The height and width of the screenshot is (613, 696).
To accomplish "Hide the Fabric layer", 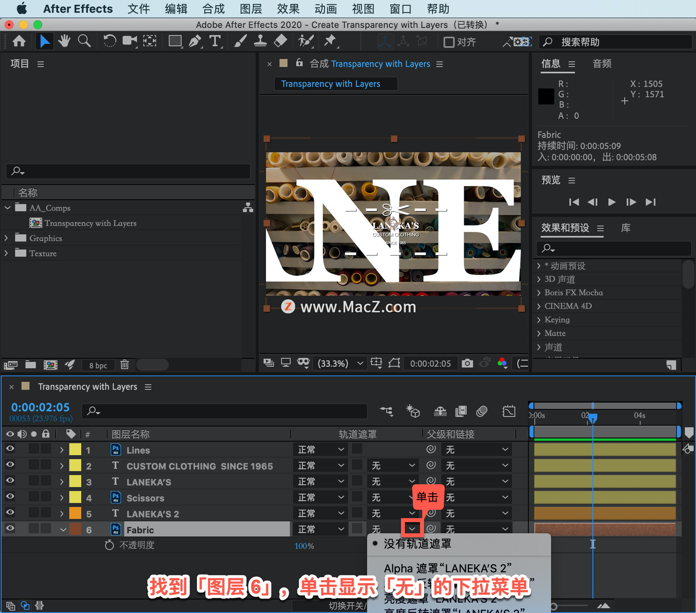I will 10,529.
